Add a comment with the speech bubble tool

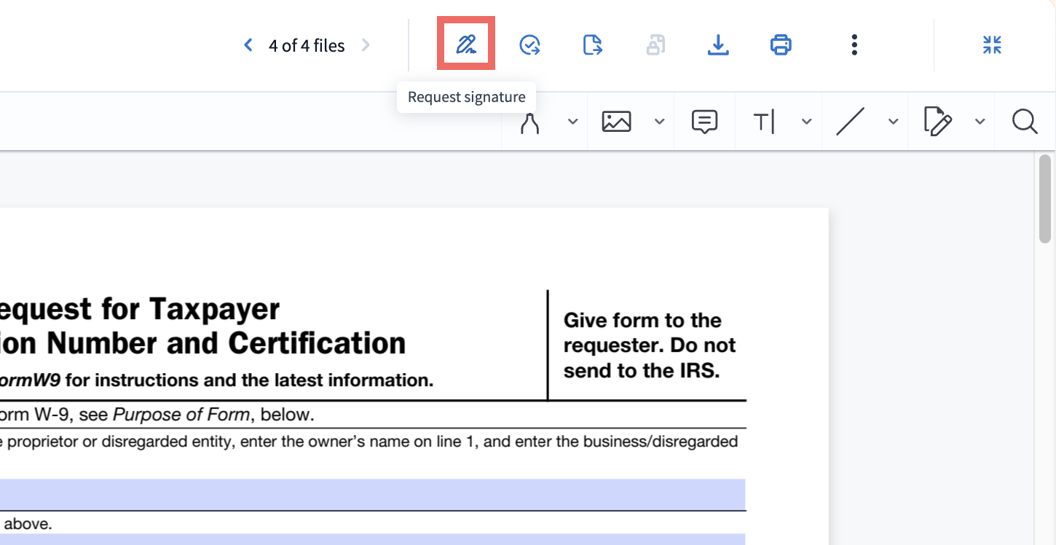pos(704,122)
